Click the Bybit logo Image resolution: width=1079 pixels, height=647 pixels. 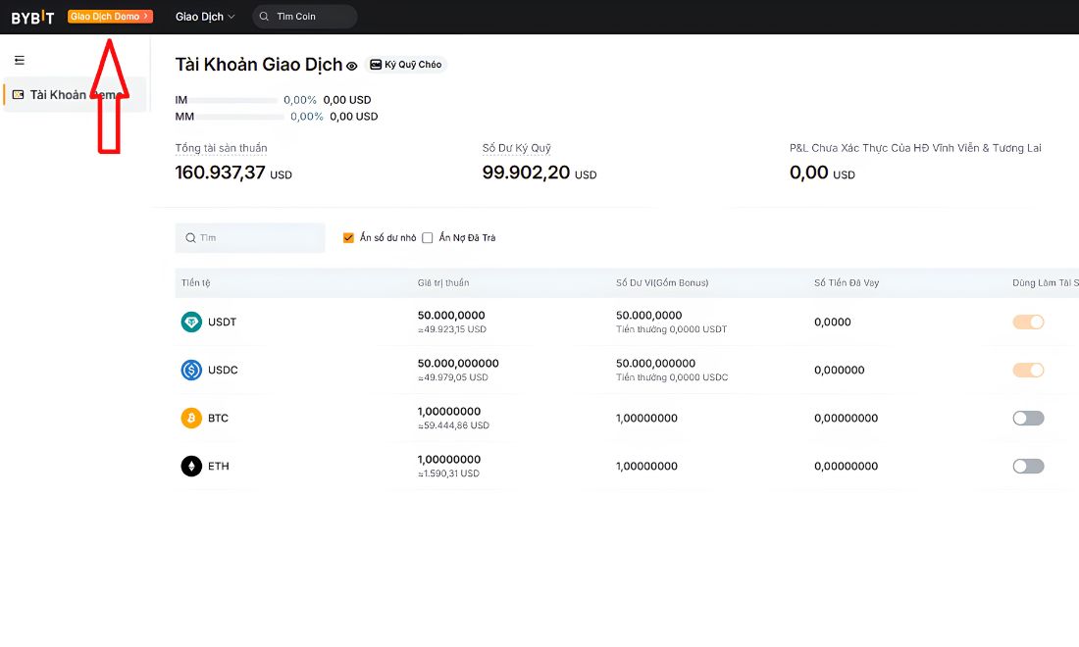32,18
